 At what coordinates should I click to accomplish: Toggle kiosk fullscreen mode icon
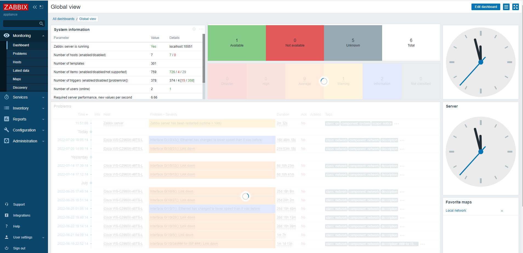[516, 7]
